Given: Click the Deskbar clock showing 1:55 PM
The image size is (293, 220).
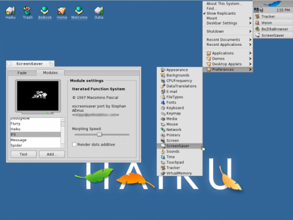Looking at the screenshot, I should pyautogui.click(x=283, y=10).
